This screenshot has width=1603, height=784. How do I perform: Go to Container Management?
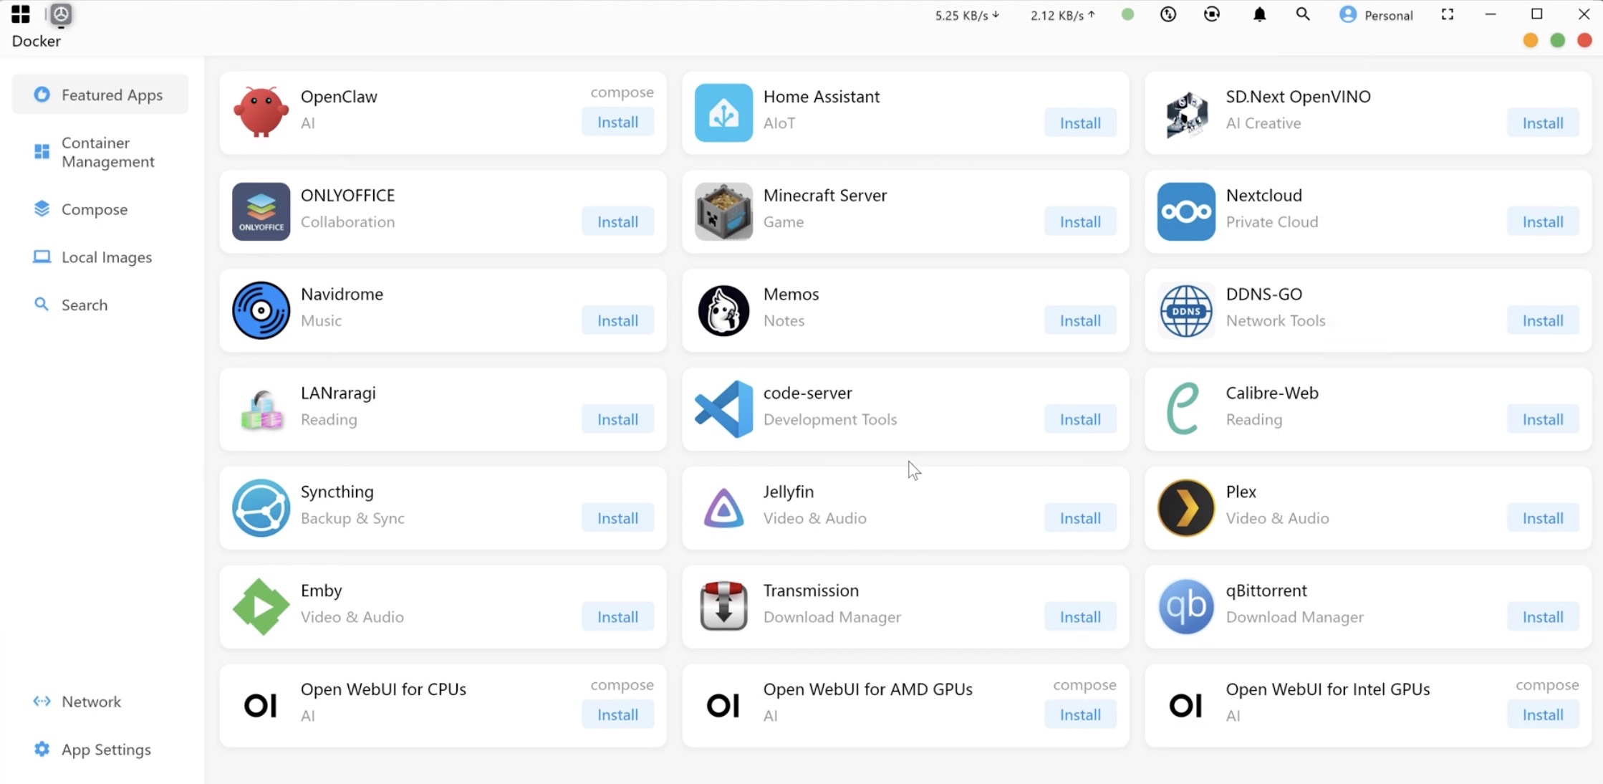click(x=100, y=152)
